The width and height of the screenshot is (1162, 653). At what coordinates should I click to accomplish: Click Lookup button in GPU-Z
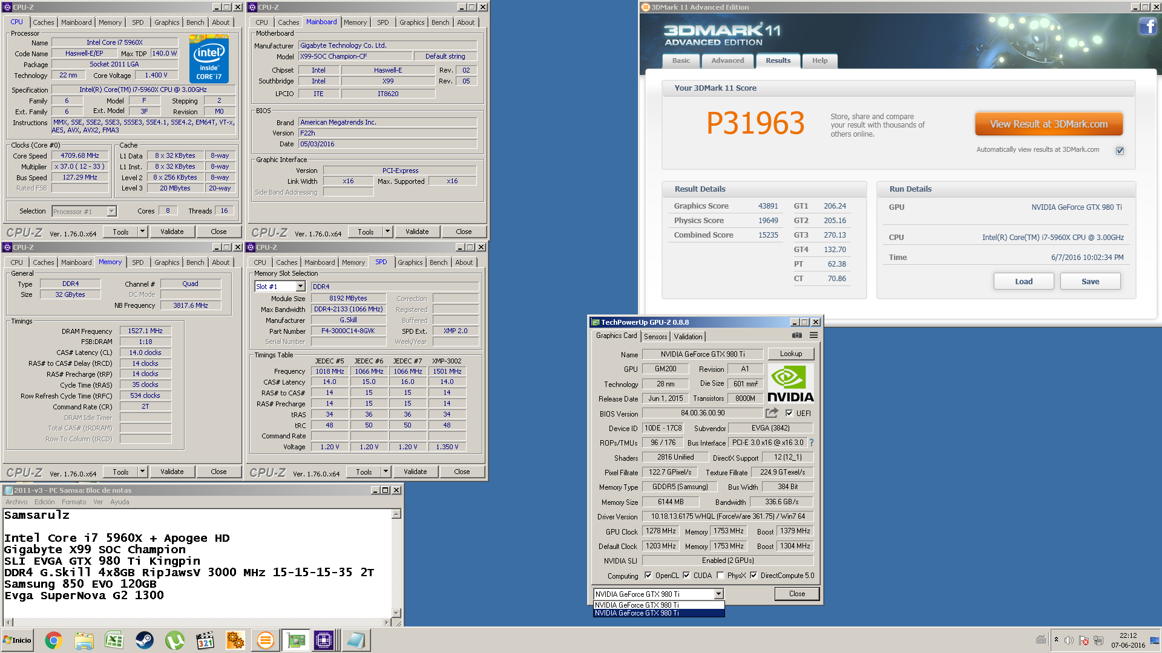(790, 354)
